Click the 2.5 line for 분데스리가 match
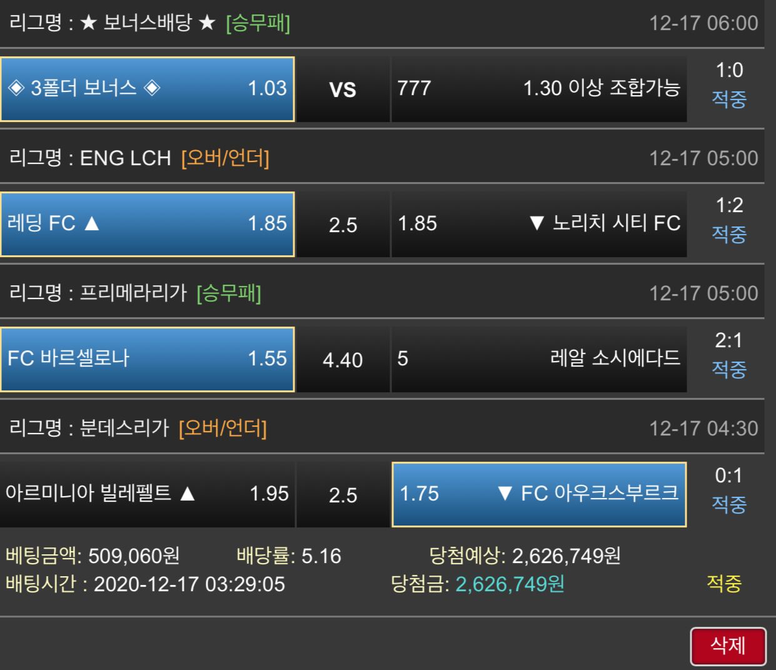776x670 pixels. coord(343,494)
